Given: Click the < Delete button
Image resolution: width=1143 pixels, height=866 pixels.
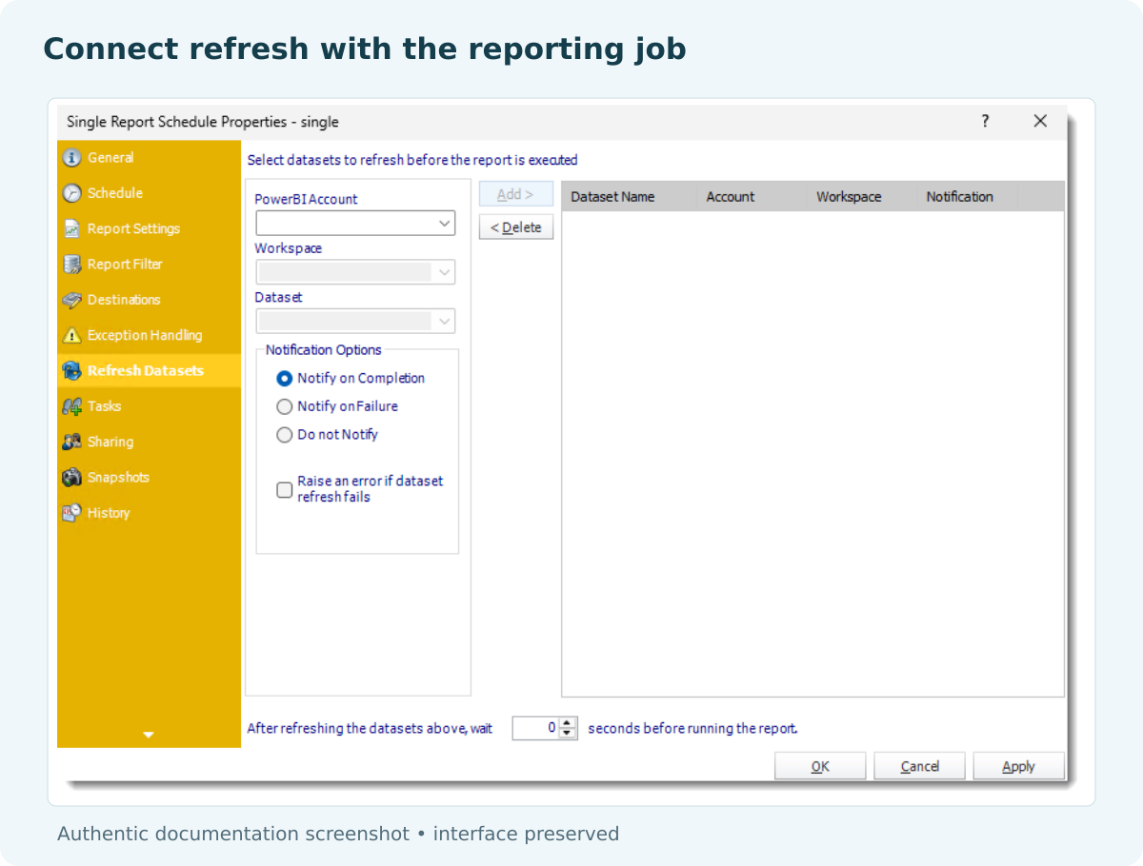Looking at the screenshot, I should click(x=515, y=227).
